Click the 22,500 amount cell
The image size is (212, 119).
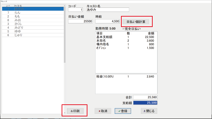[x=149, y=37]
